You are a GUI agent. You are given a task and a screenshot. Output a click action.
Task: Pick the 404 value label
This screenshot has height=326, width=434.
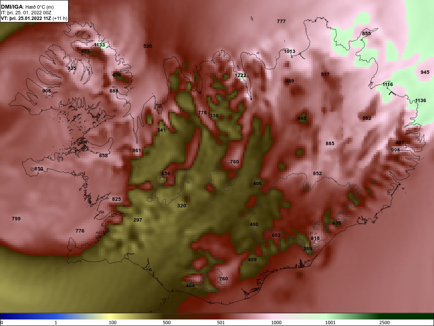point(190,286)
